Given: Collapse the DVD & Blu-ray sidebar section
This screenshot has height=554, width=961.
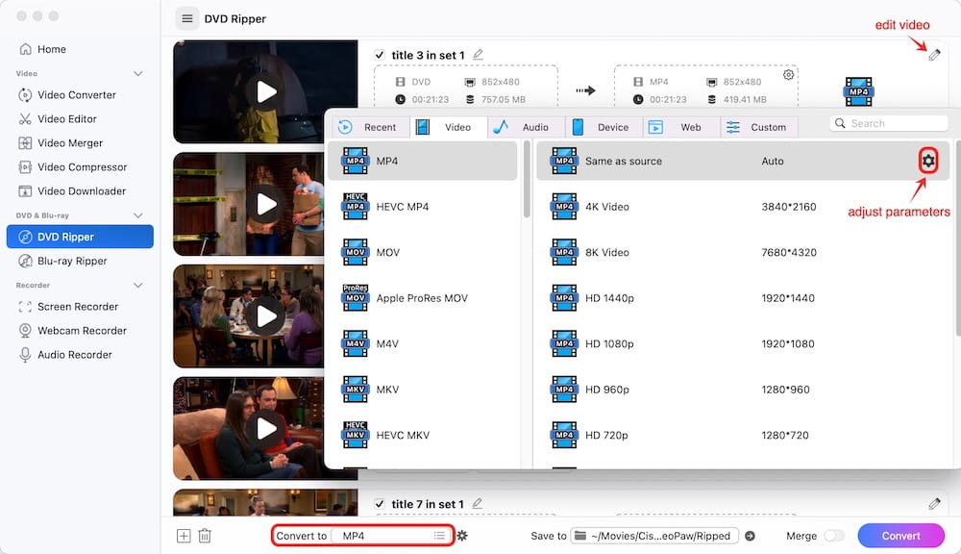Looking at the screenshot, I should tap(137, 215).
